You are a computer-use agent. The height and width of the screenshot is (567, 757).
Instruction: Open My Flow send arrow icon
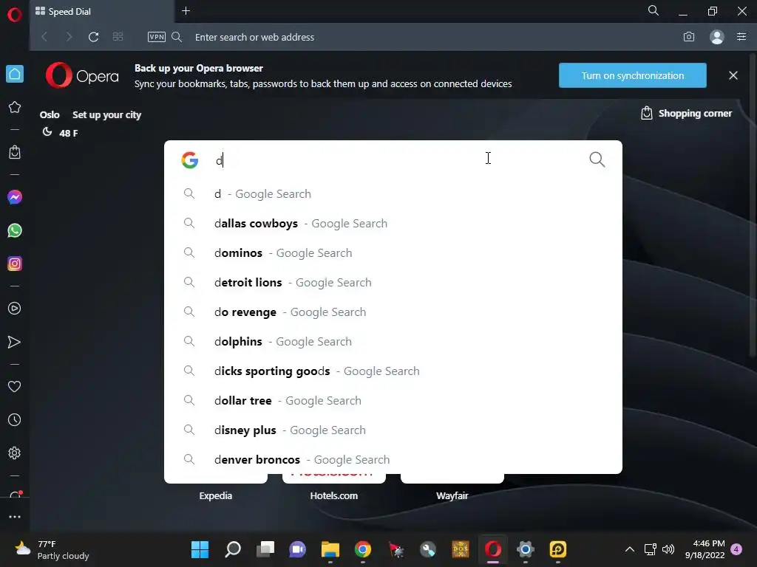(15, 342)
